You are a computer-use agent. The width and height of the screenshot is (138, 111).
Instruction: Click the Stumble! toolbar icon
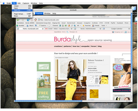17,26
